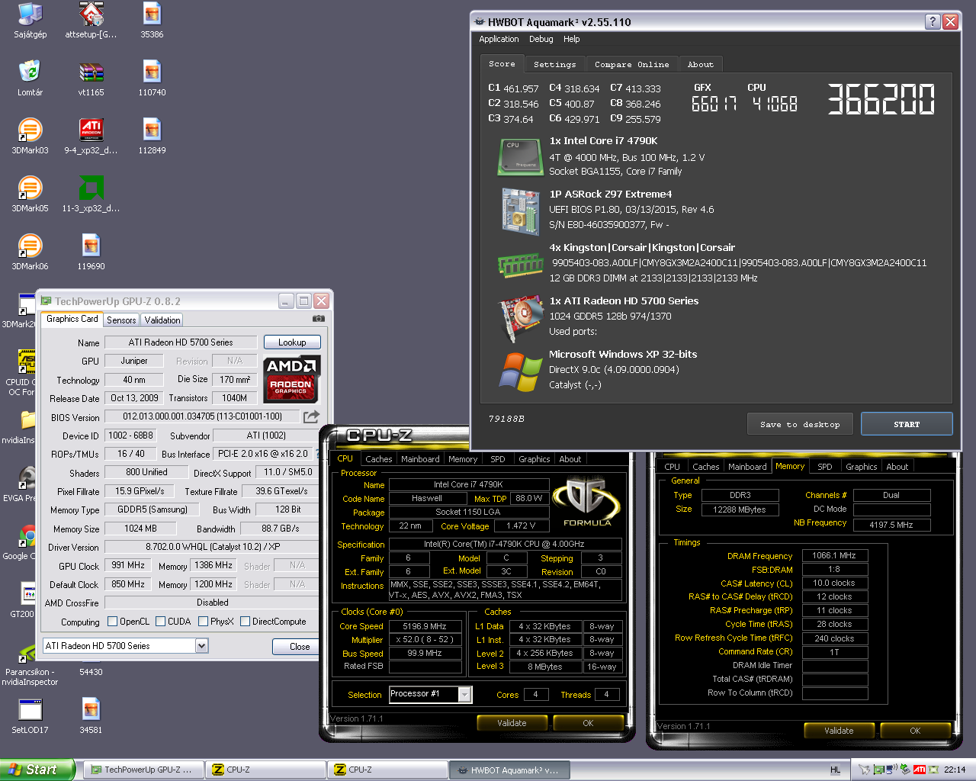Open the Sajátgép desktop icon

[x=30, y=21]
